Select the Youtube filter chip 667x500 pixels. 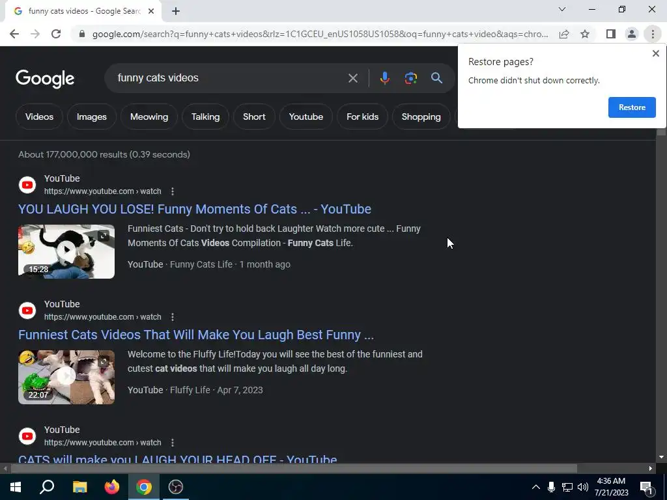coord(306,117)
